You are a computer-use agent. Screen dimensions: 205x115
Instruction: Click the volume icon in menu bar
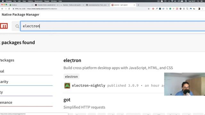[x=175, y=1]
